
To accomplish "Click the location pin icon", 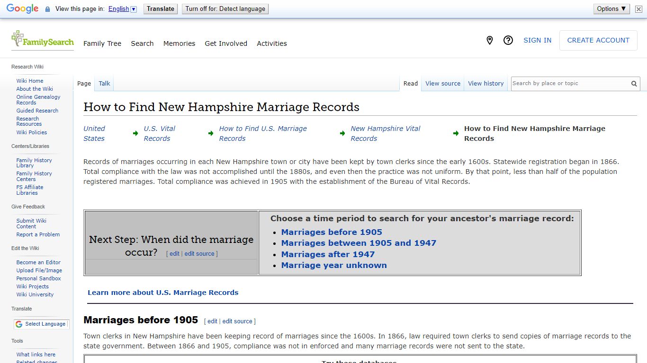I will 490,41.
